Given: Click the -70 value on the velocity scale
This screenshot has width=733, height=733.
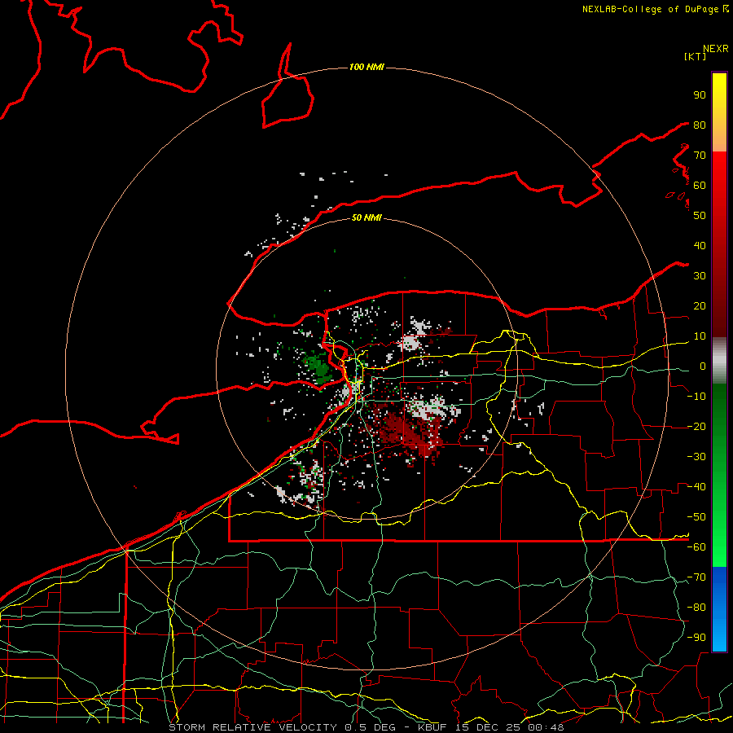Looking at the screenshot, I should [696, 577].
